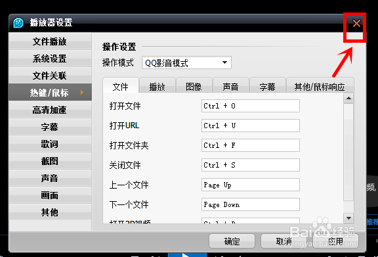378x257 pixels.
Task: Click the 下一个文件 label
Action: 129,205
